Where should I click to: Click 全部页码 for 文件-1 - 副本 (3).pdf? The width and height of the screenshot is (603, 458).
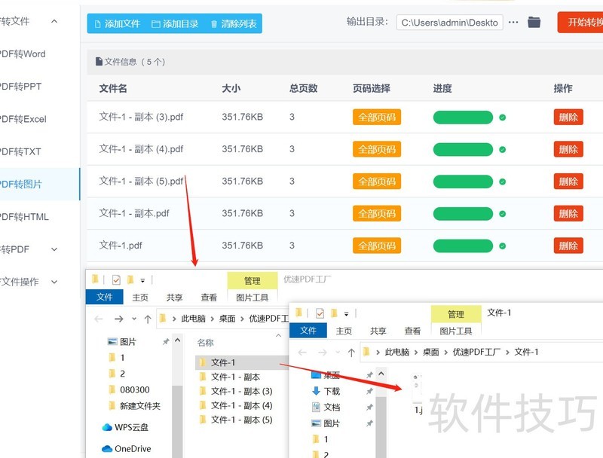[x=377, y=118]
